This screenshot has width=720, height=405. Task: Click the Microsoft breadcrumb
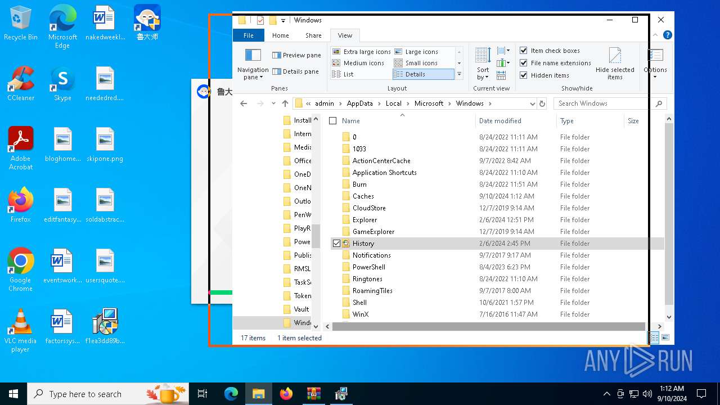pos(429,103)
